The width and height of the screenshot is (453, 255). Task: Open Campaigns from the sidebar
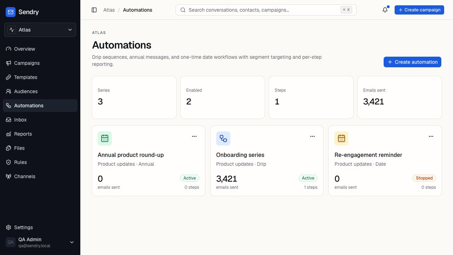(x=40, y=63)
